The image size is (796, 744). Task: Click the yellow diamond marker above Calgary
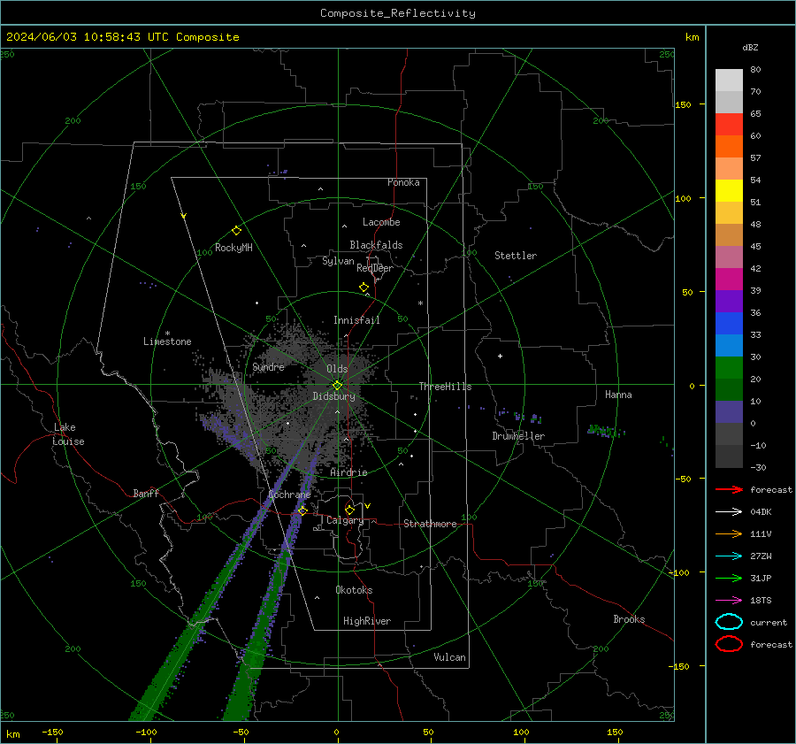349,510
